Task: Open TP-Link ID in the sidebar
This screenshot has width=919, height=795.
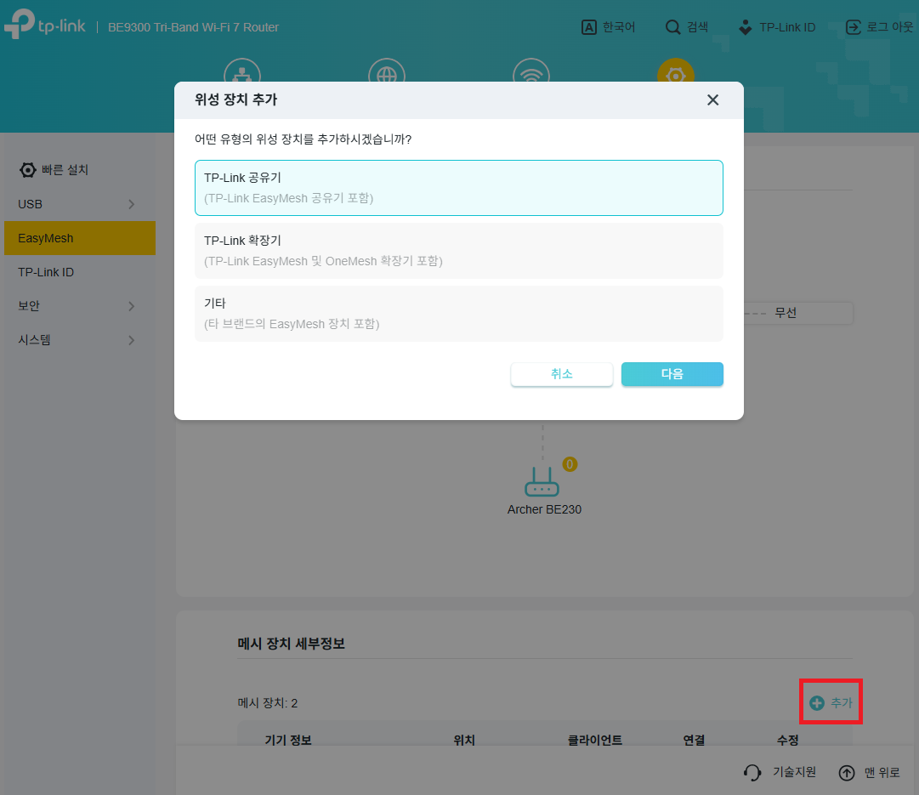Action: (80, 272)
